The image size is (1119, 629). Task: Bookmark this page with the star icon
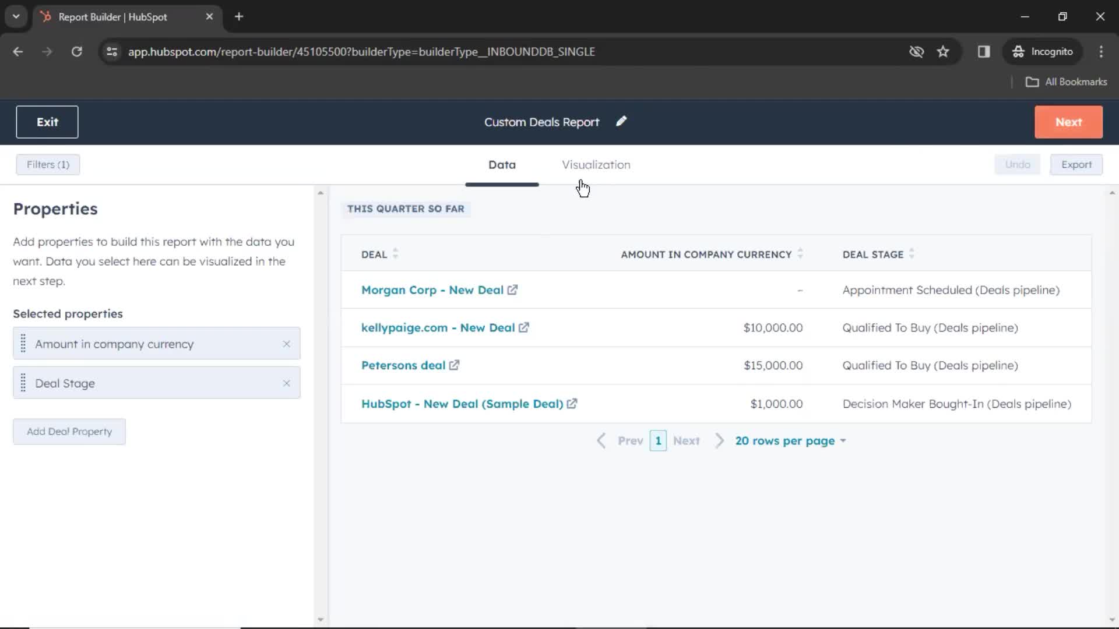(x=943, y=52)
